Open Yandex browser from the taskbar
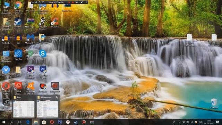 tap(68, 122)
